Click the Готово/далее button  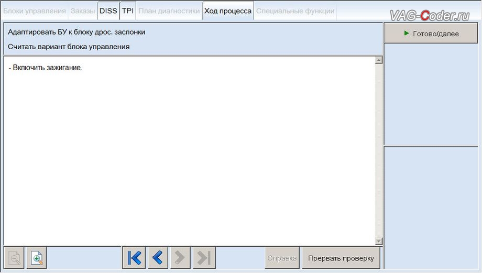coord(431,34)
